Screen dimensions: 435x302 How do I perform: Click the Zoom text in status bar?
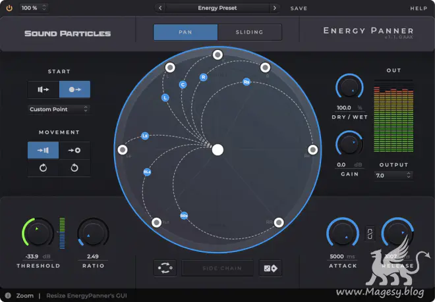point(24,295)
